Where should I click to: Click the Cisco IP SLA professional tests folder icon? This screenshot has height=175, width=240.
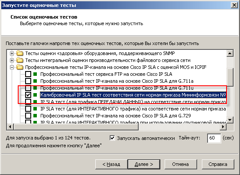tap(20, 67)
